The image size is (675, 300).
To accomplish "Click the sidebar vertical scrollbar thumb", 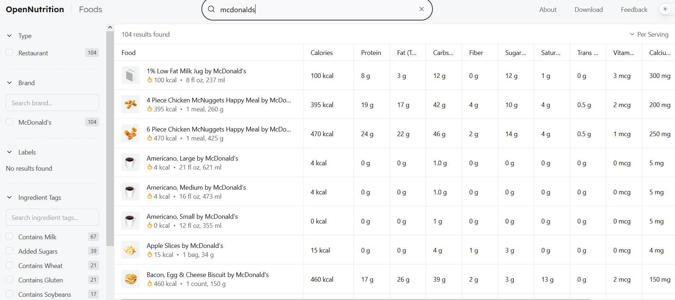I will tap(110, 138).
